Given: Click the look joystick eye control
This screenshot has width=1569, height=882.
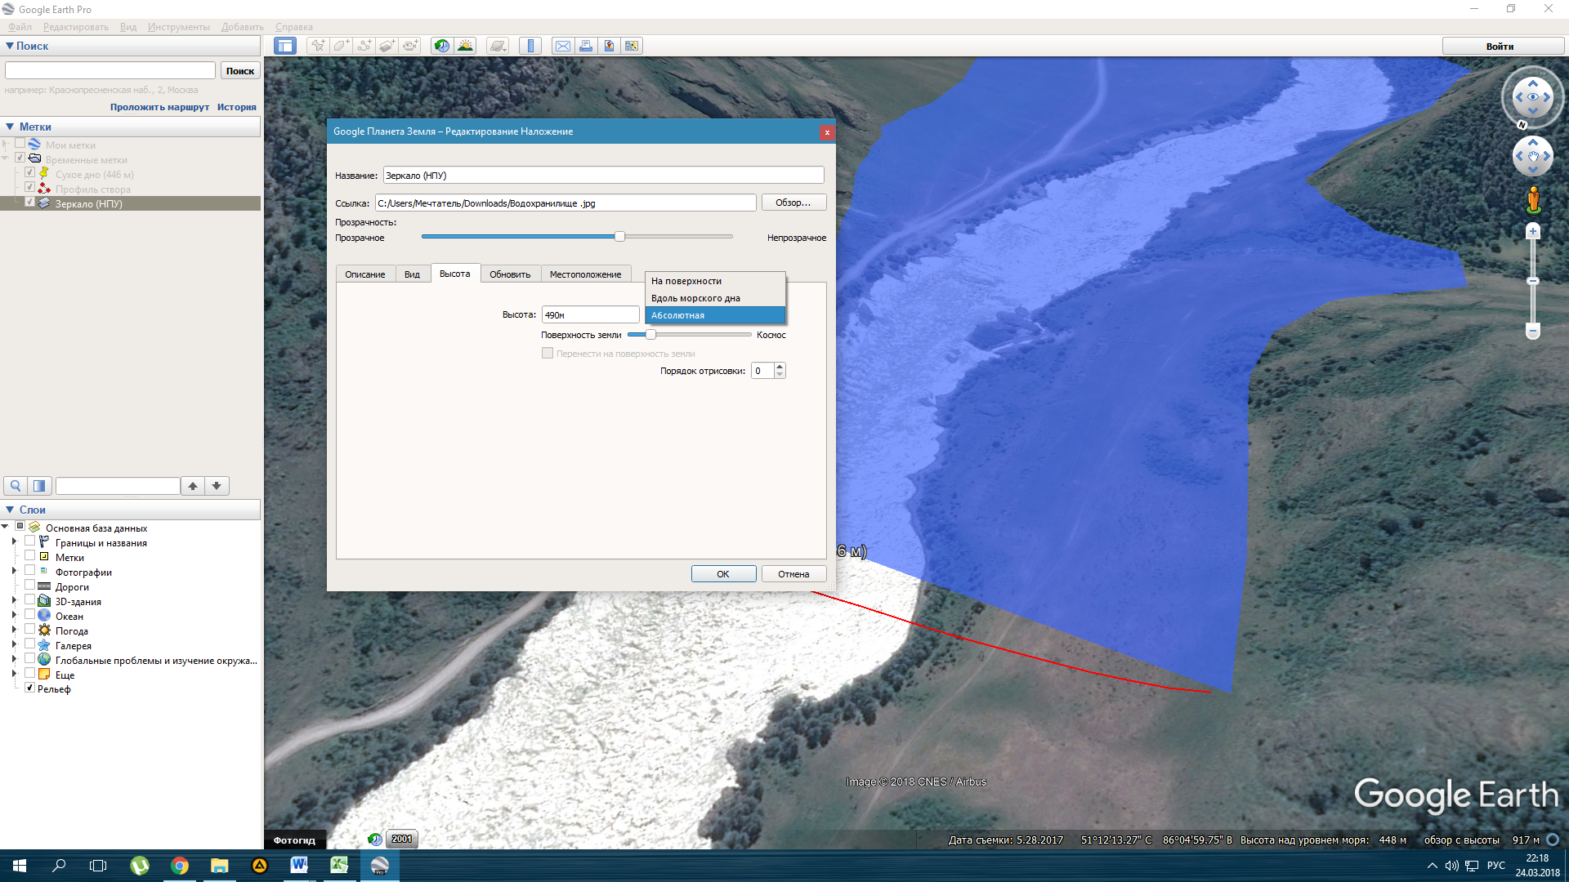Looking at the screenshot, I should [1533, 97].
